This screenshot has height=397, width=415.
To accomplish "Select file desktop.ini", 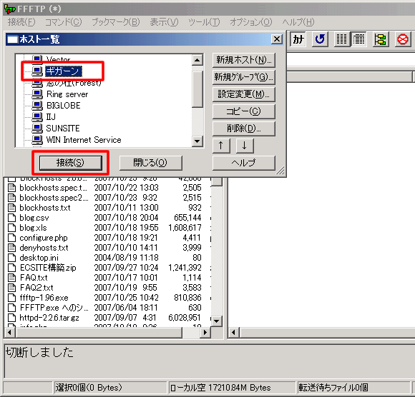I will point(39,258).
